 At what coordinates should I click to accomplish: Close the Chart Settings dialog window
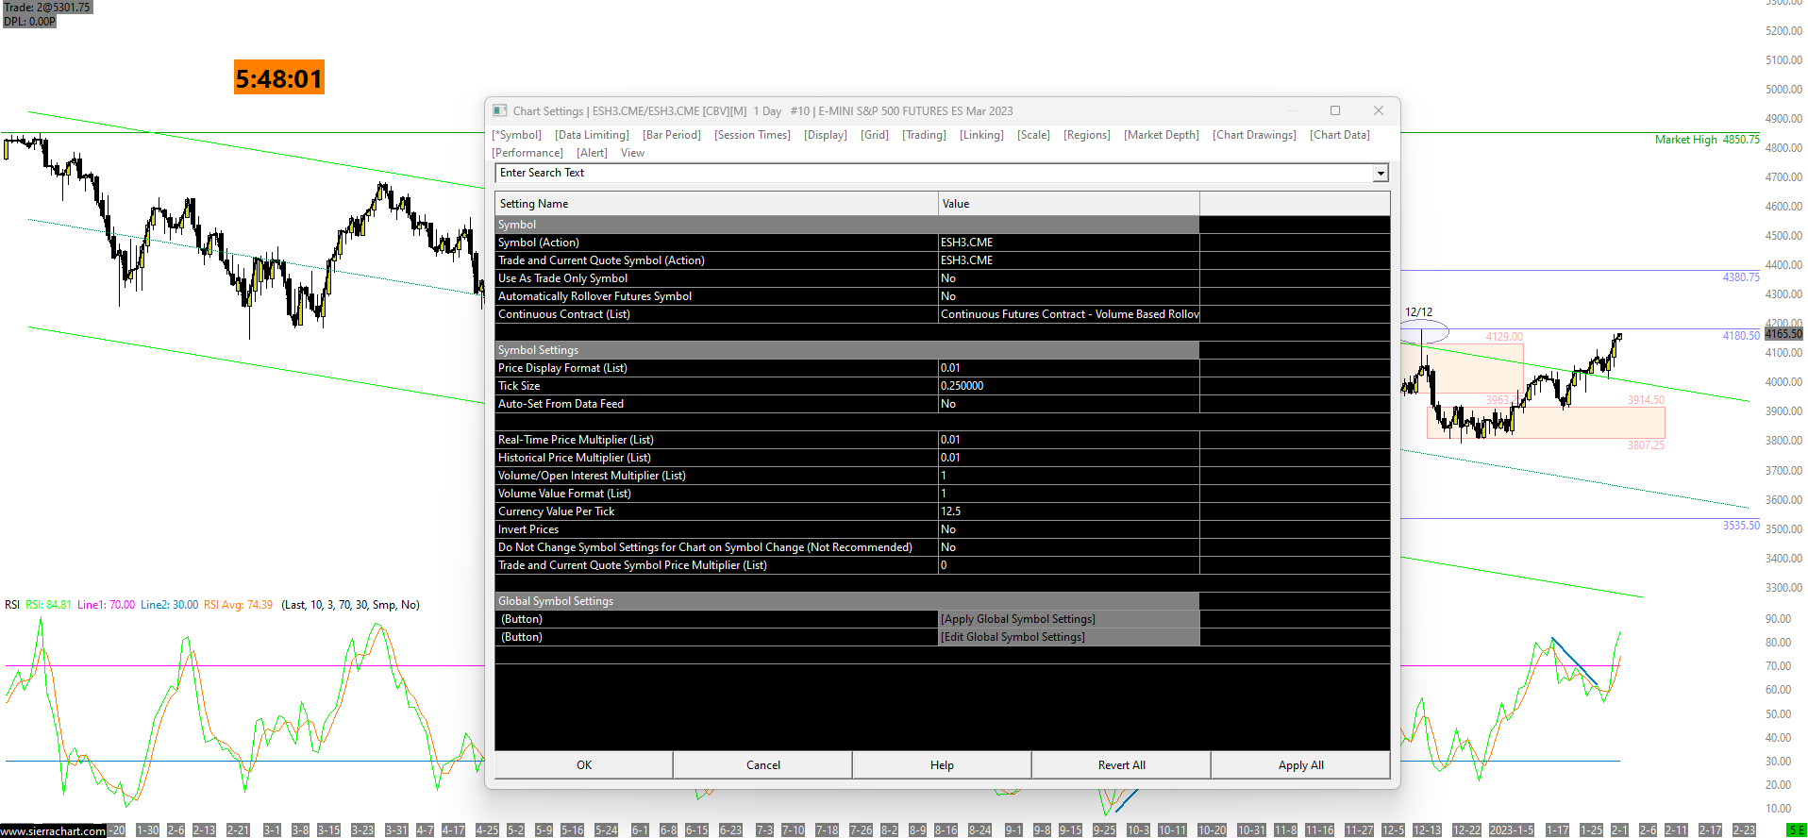click(x=1379, y=110)
